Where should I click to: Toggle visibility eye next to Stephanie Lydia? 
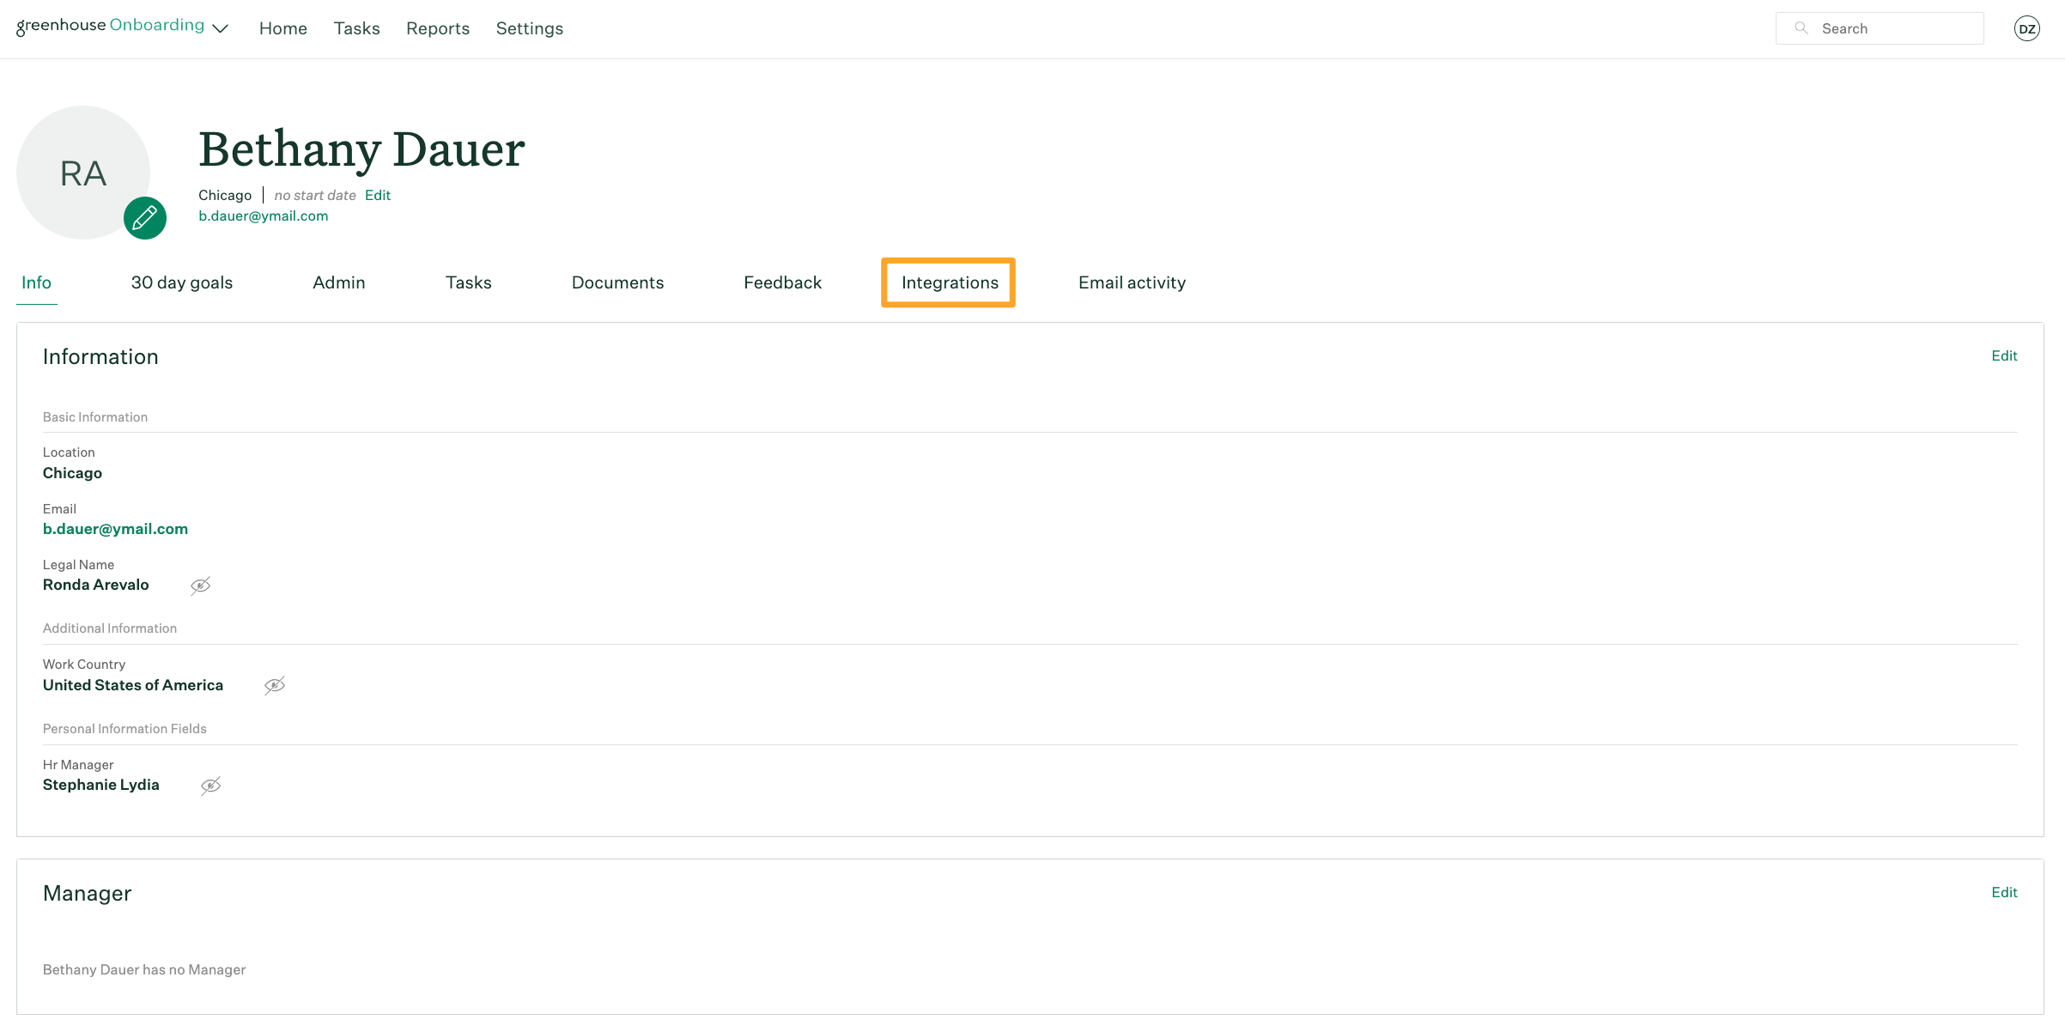point(210,786)
